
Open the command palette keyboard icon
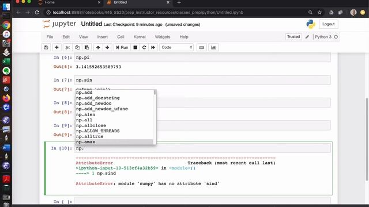tap(201, 47)
